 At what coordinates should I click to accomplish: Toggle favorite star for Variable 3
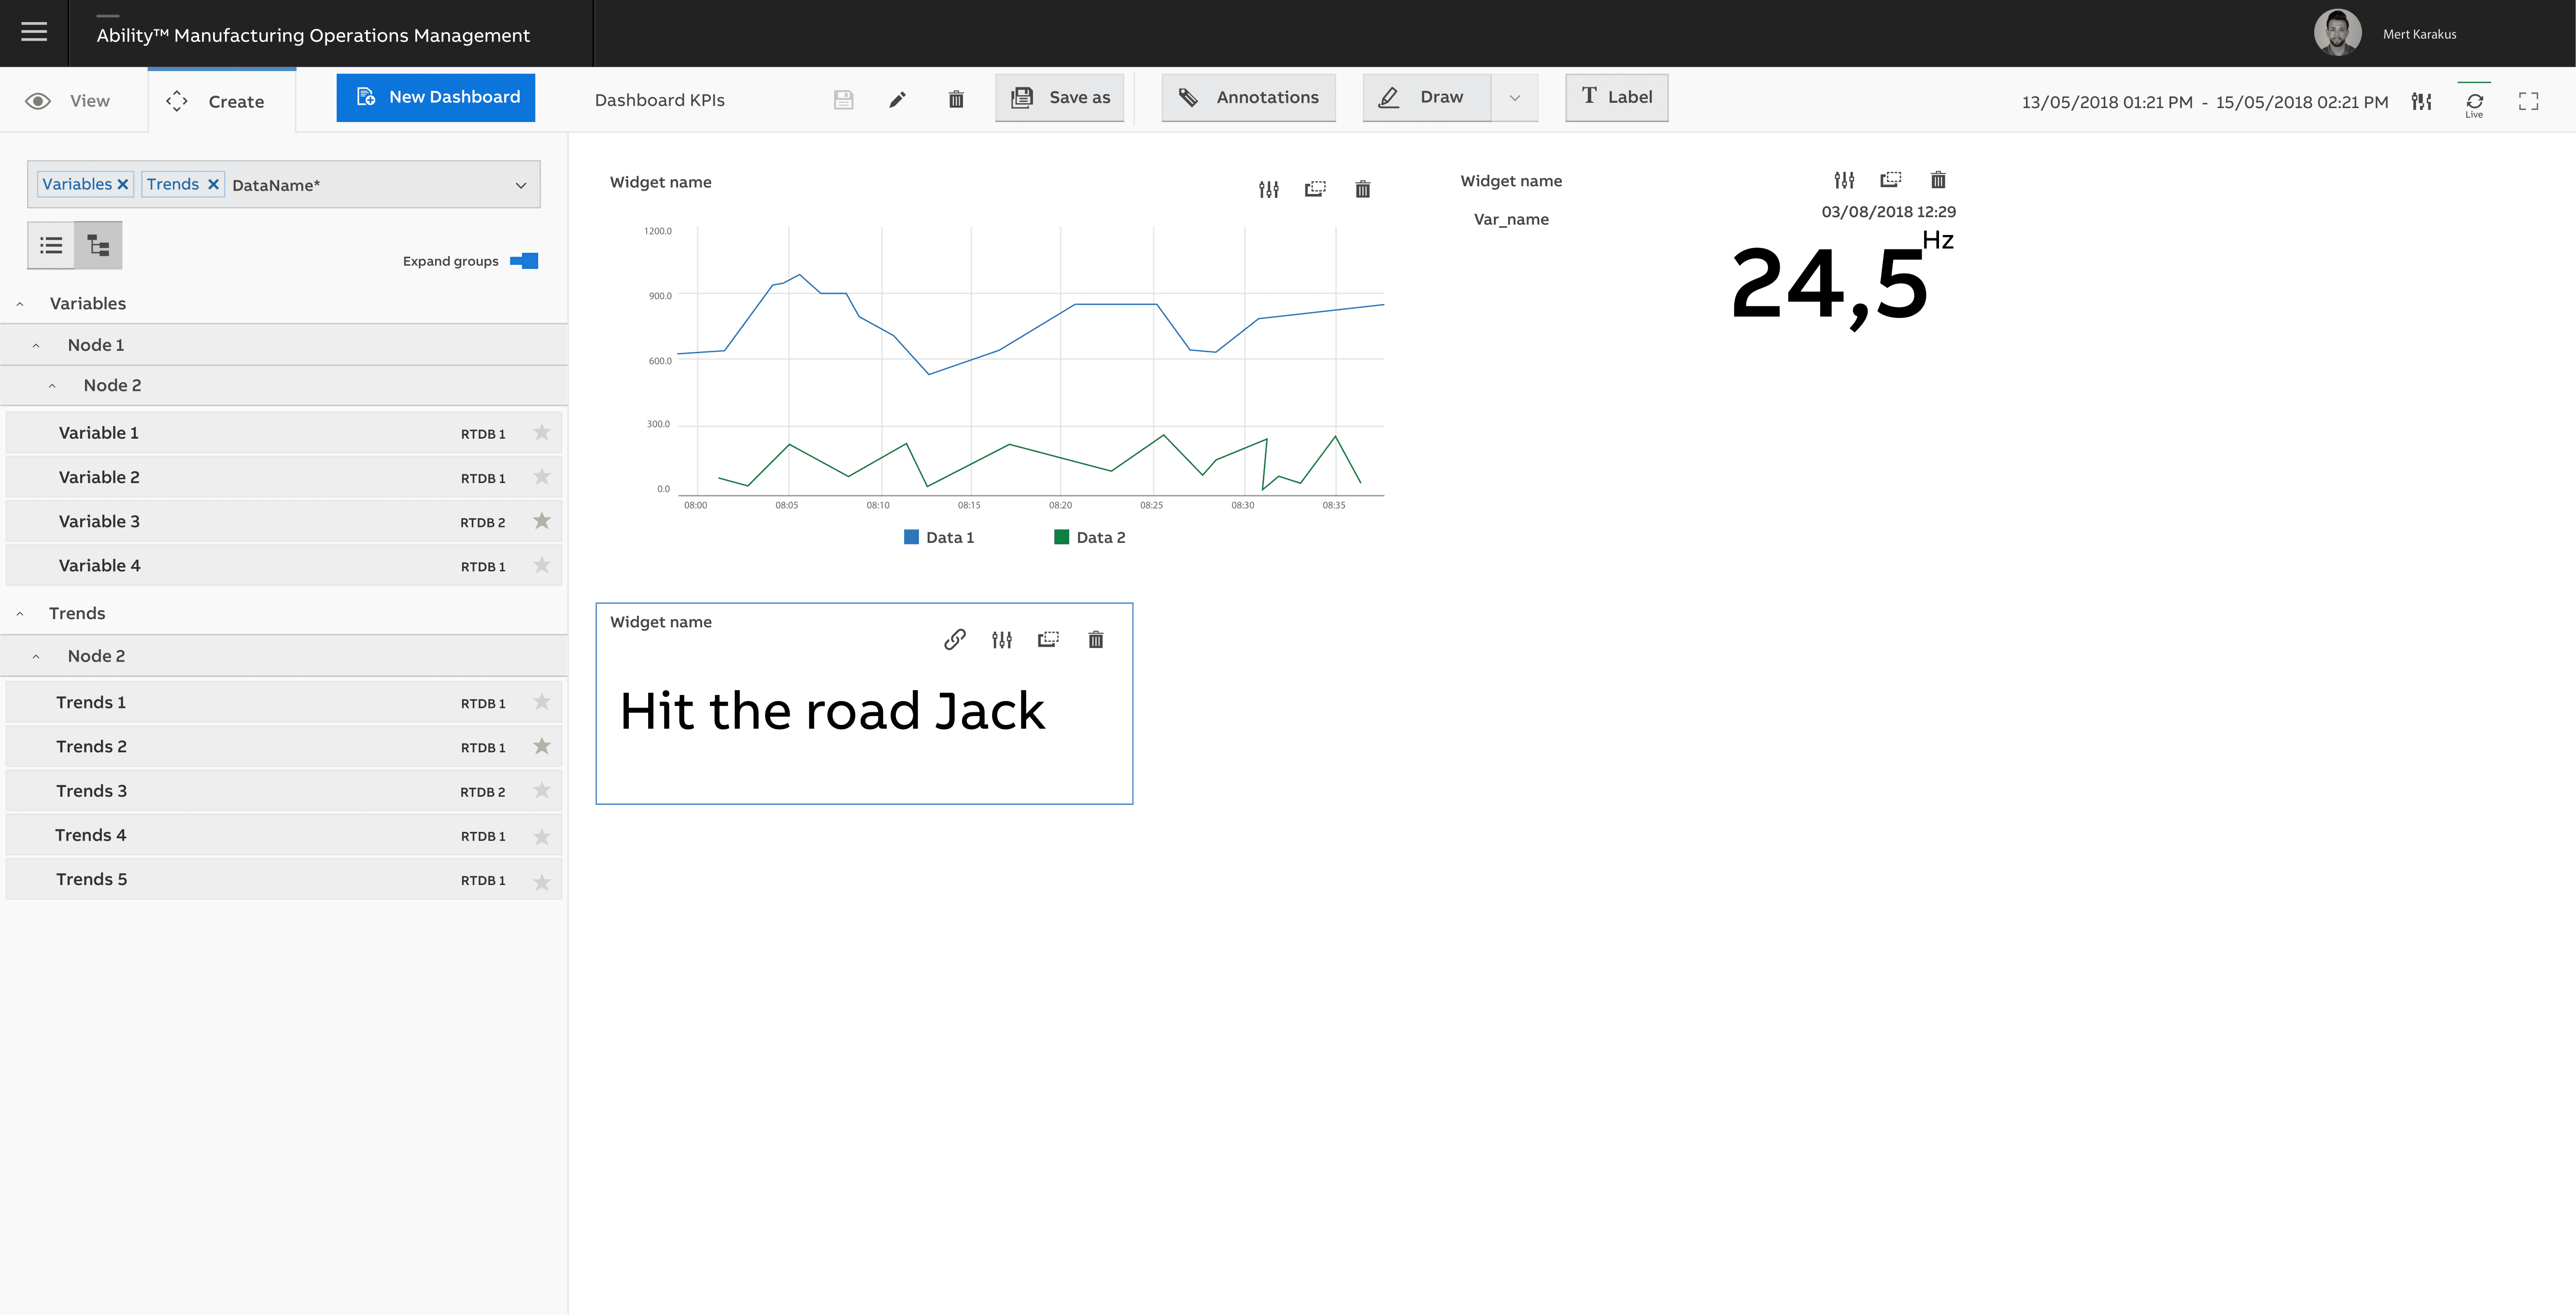pyautogui.click(x=542, y=521)
